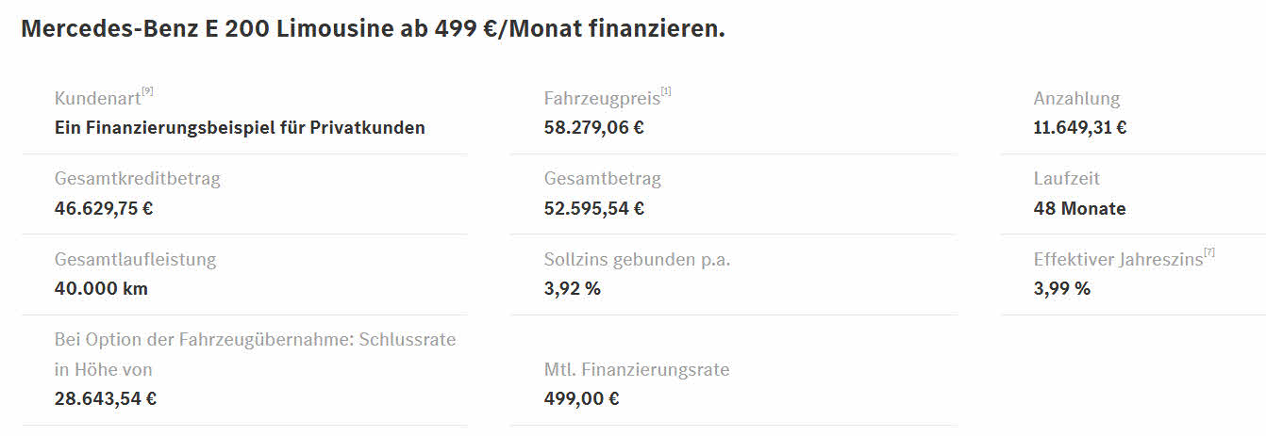Click the effective annual rate 3,99 %
The width and height of the screenshot is (1266, 436).
pos(1061,288)
